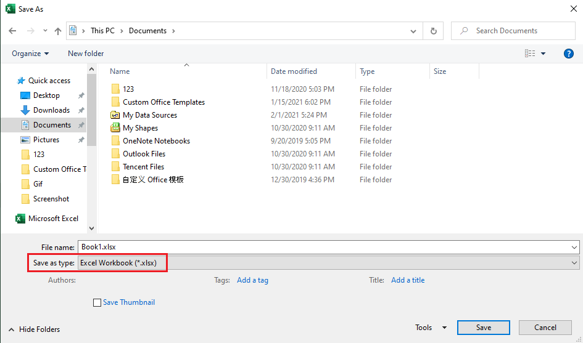583x343 pixels.
Task: Click Add a title link
Action: [408, 280]
